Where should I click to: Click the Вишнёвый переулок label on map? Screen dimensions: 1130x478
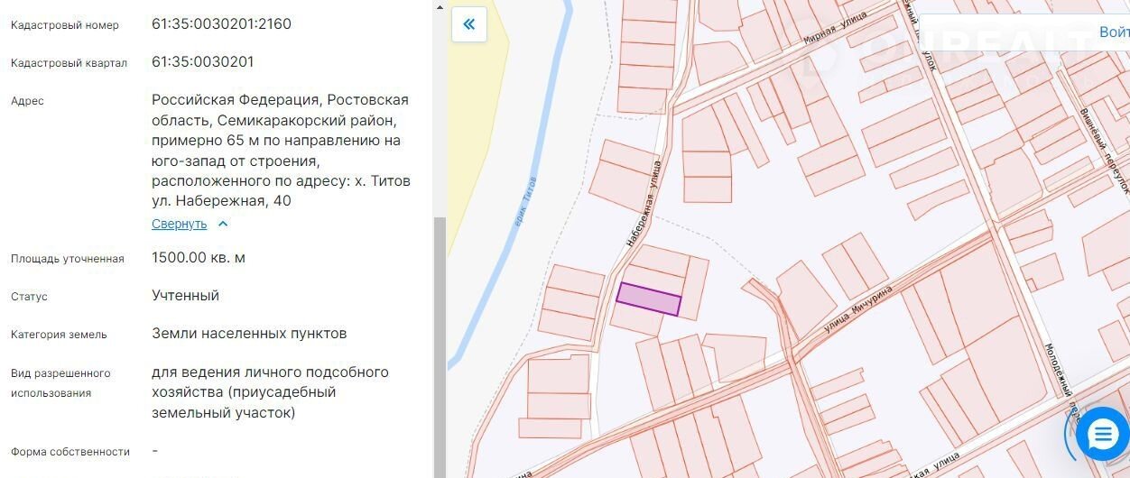(x=1105, y=149)
